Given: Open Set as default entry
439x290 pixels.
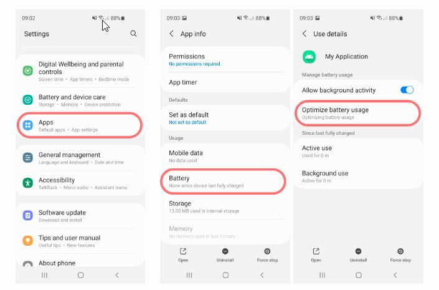Looking at the screenshot, I should coord(225,118).
